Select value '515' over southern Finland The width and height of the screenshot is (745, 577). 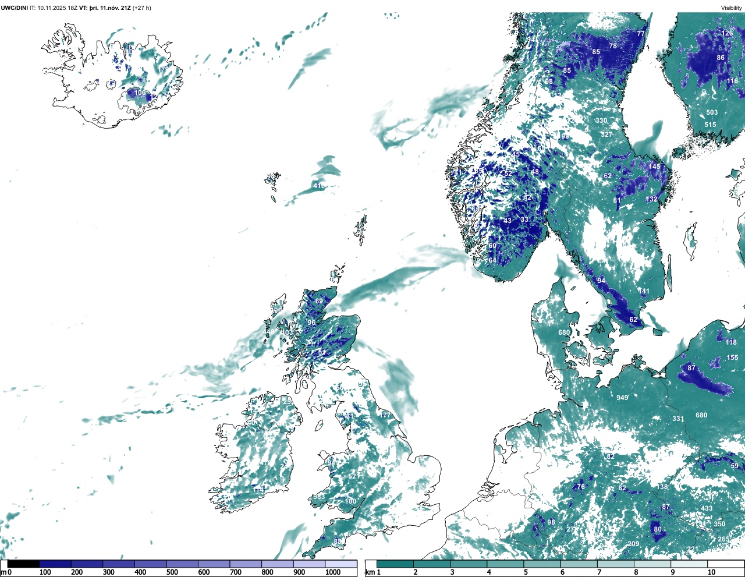(x=710, y=125)
